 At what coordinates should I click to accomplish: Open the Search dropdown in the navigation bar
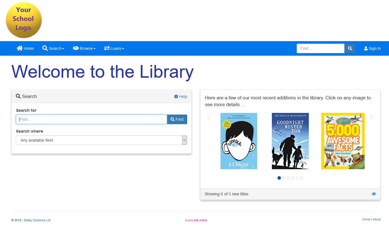tap(53, 48)
